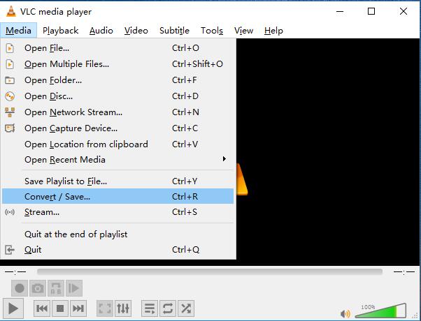Click the Quit exit icon
The width and height of the screenshot is (421, 321).
(x=10, y=250)
